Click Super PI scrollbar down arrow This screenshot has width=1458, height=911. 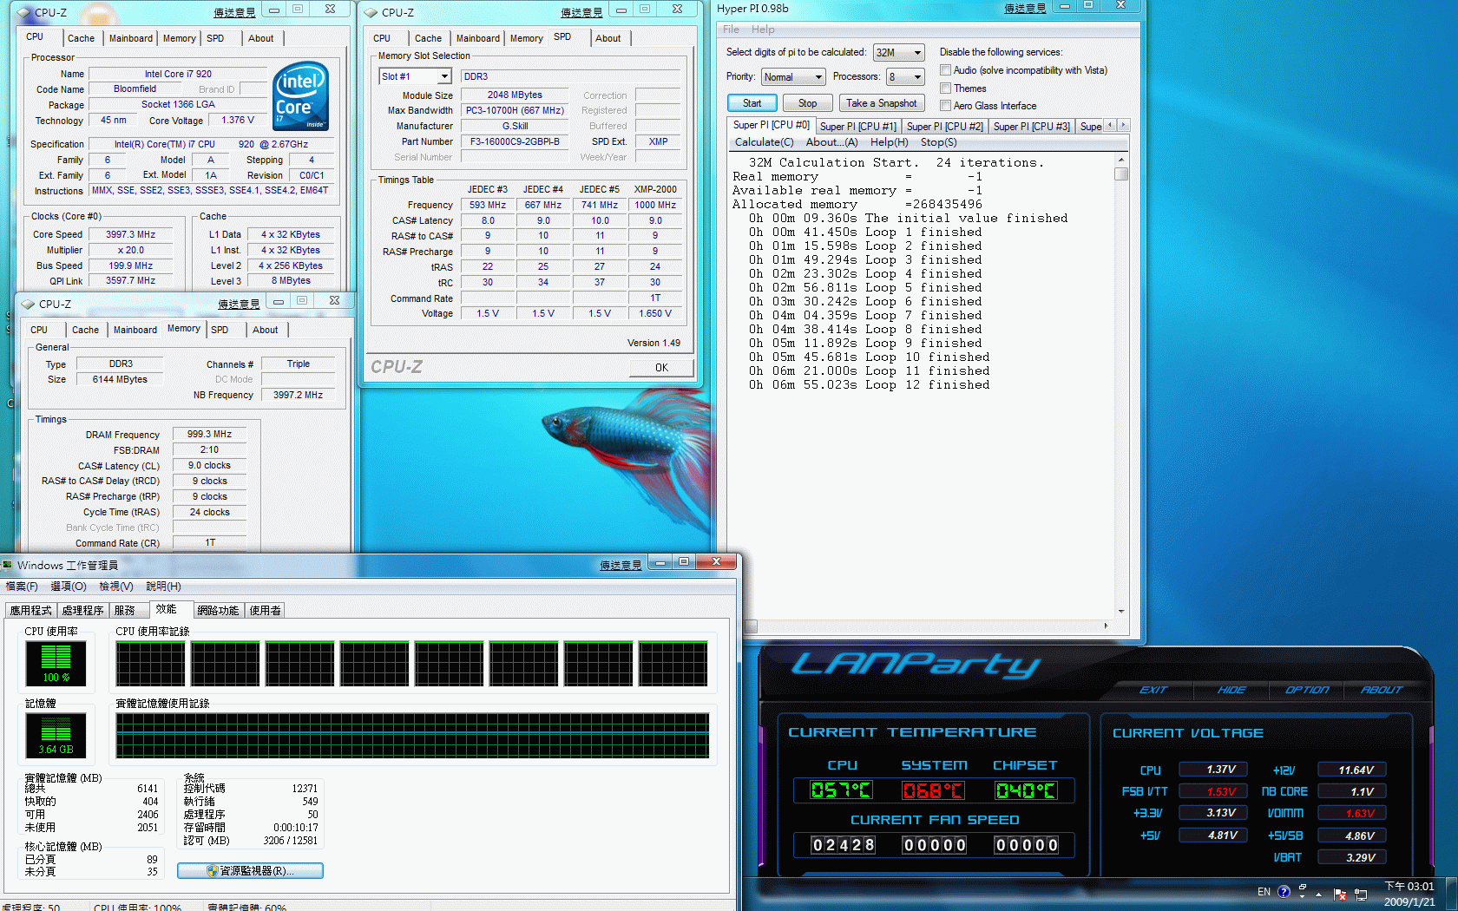pyautogui.click(x=1121, y=611)
